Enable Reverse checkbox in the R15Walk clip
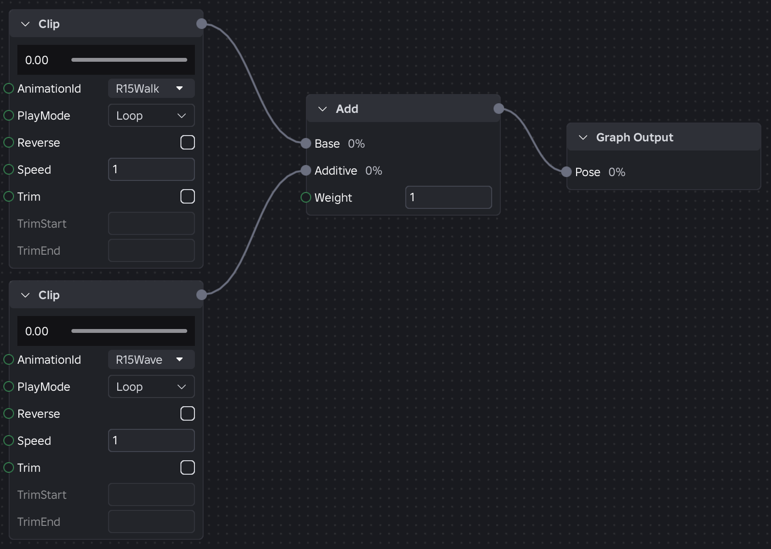The height and width of the screenshot is (549, 771). [x=188, y=142]
